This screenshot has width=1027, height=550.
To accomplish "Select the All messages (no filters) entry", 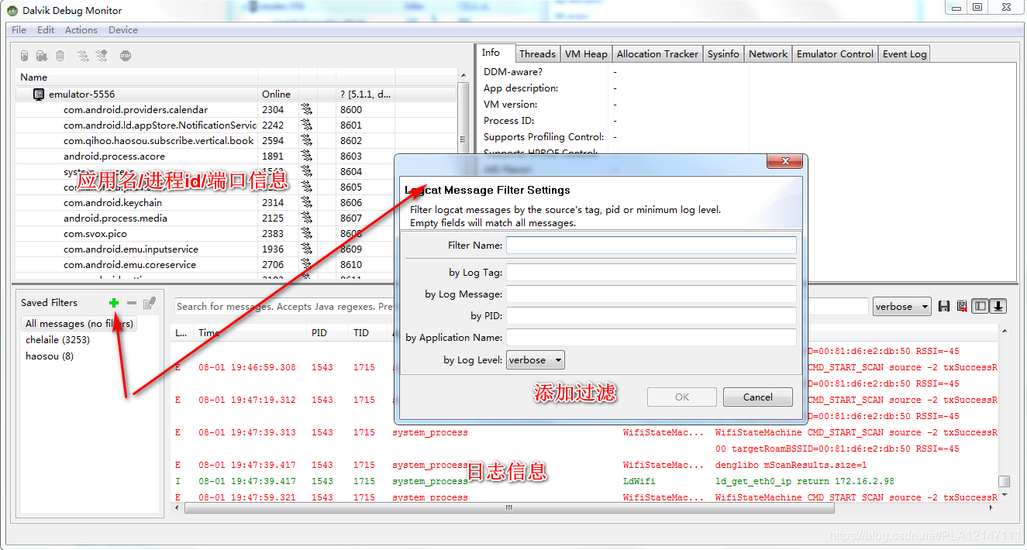I will [x=79, y=324].
